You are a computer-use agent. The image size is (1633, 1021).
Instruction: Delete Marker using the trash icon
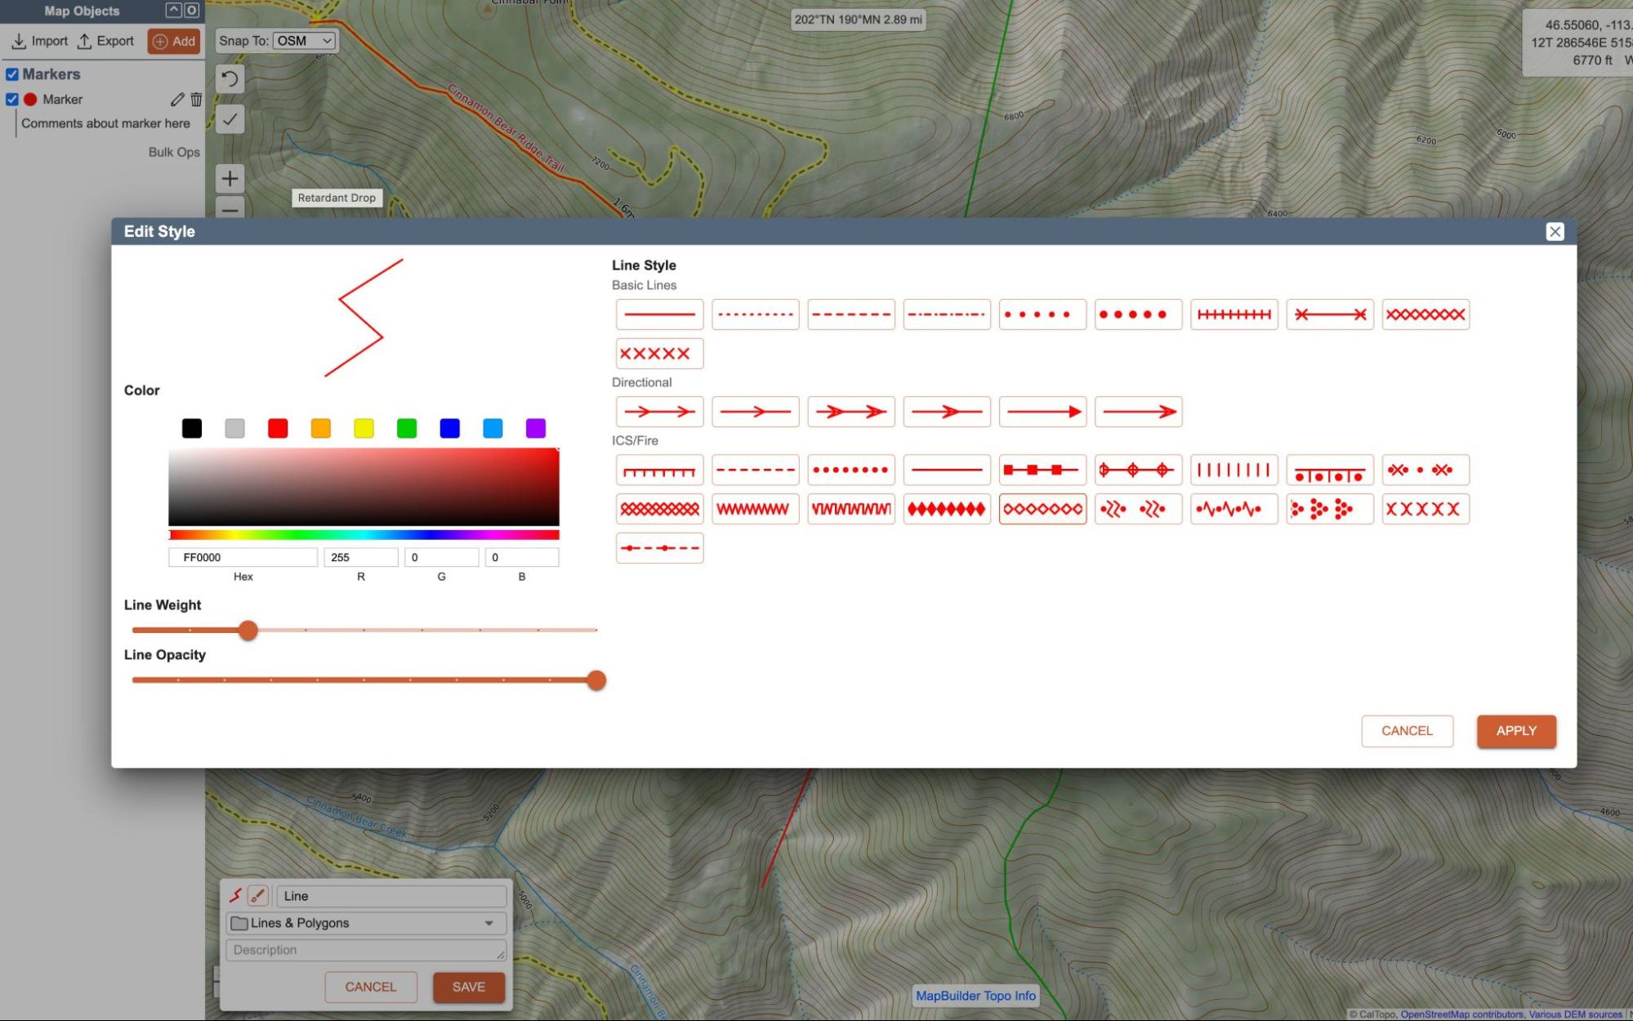pos(196,100)
